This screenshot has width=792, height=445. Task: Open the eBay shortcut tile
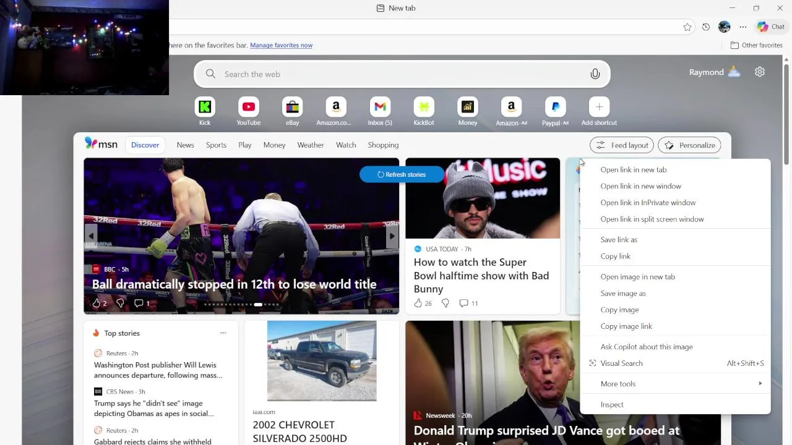pyautogui.click(x=293, y=107)
